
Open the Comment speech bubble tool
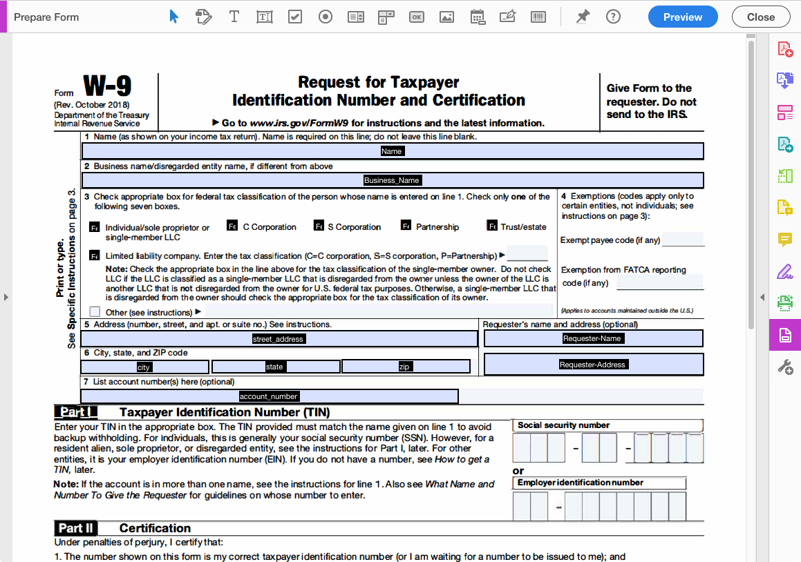pyautogui.click(x=785, y=240)
